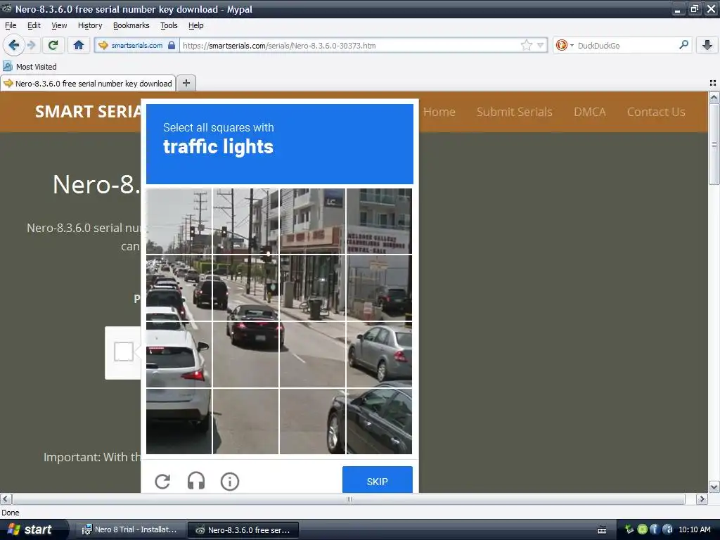Click the horizontal scrollbar right arrow
720x540 pixels.
click(701, 499)
